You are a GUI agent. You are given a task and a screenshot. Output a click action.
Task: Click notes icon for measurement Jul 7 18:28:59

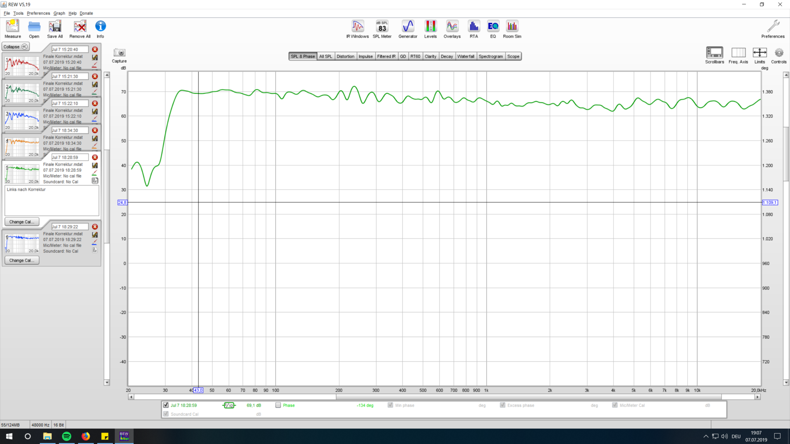click(x=95, y=180)
